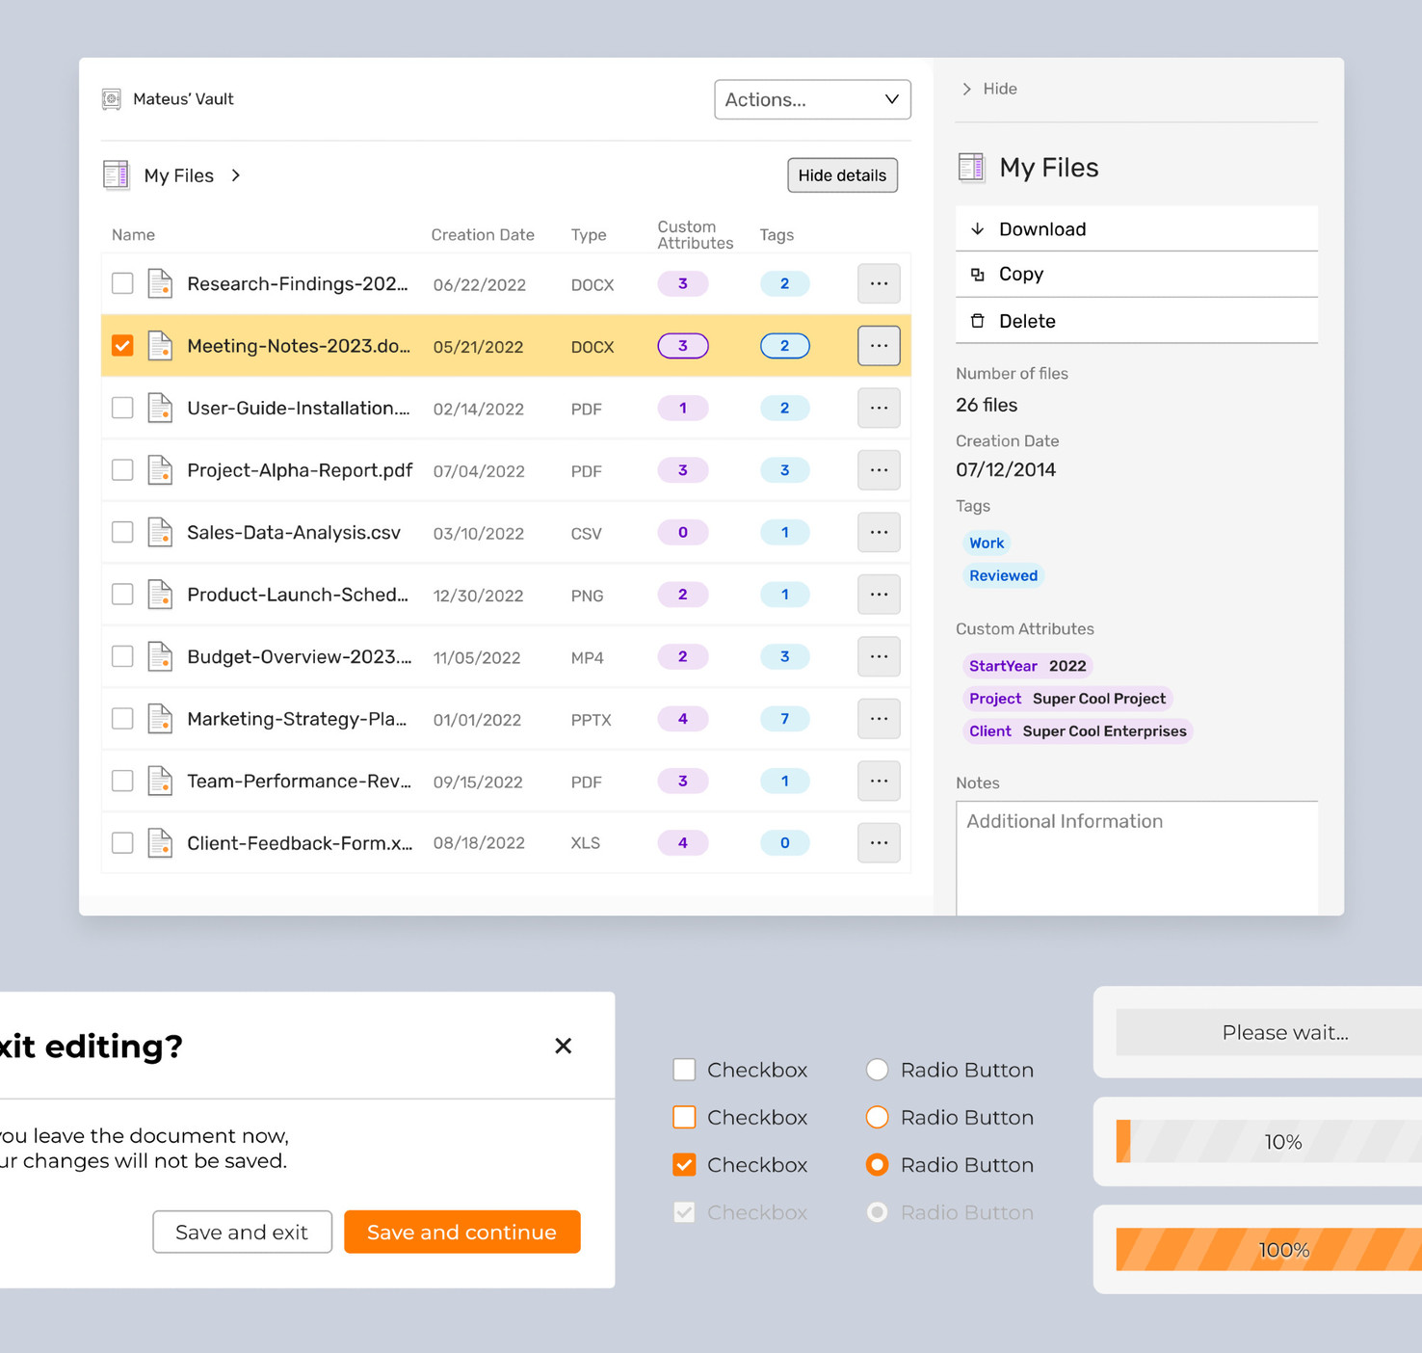Image resolution: width=1422 pixels, height=1353 pixels.
Task: Click the file icon for Budget-Overview-2023
Action: tap(160, 656)
